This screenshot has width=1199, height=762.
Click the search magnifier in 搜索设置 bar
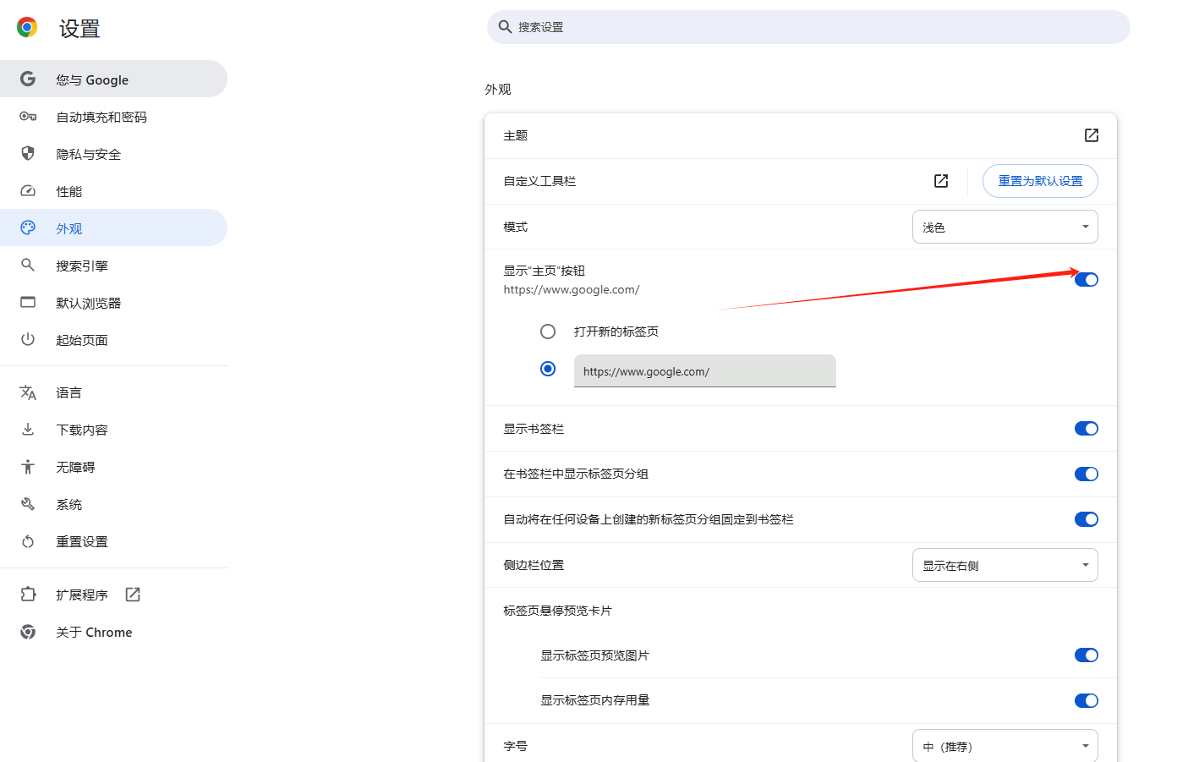(x=505, y=27)
